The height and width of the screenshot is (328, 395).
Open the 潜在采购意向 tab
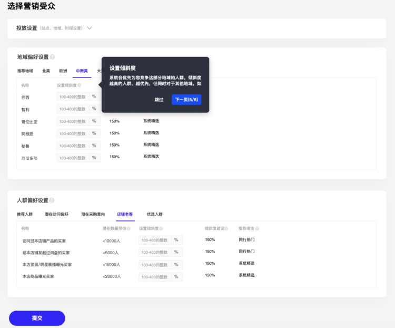pyautogui.click(x=92, y=215)
